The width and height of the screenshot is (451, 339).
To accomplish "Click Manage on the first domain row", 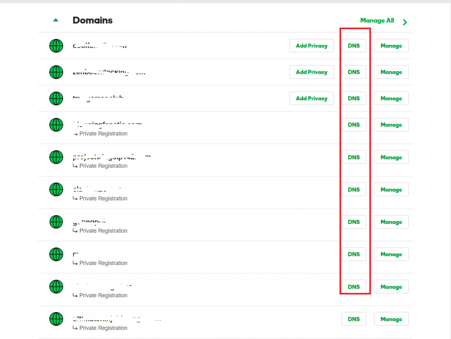I will pos(391,46).
